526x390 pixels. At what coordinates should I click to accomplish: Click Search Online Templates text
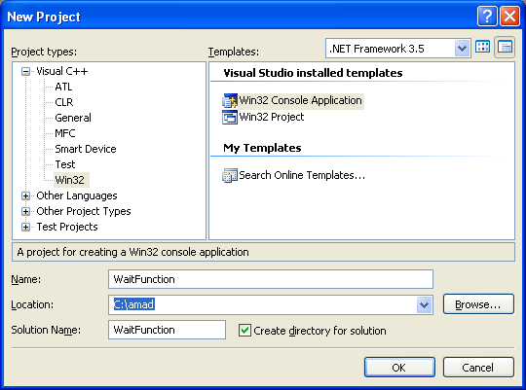pyautogui.click(x=302, y=175)
